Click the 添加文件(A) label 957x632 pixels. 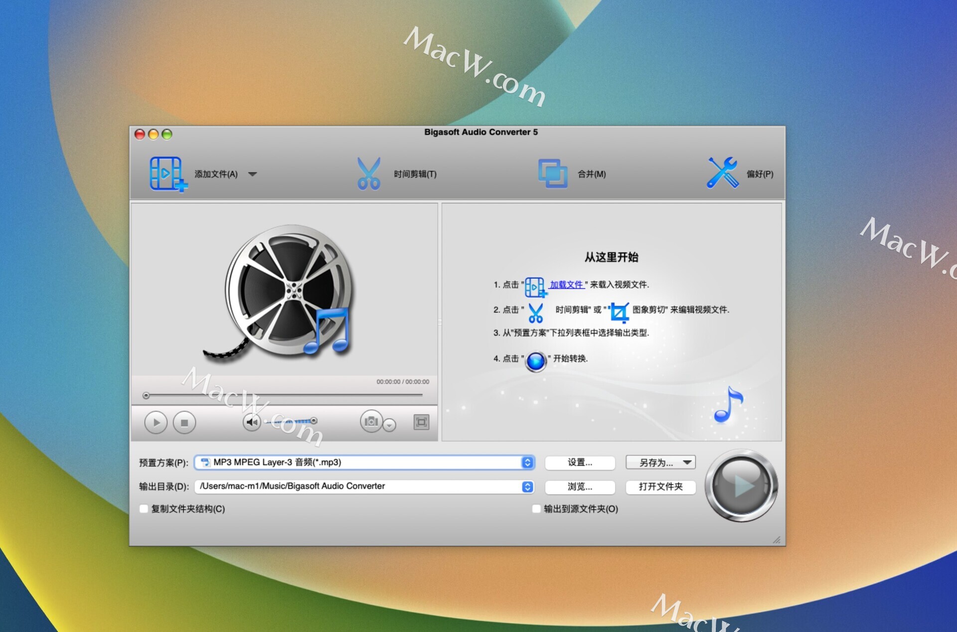coord(216,174)
